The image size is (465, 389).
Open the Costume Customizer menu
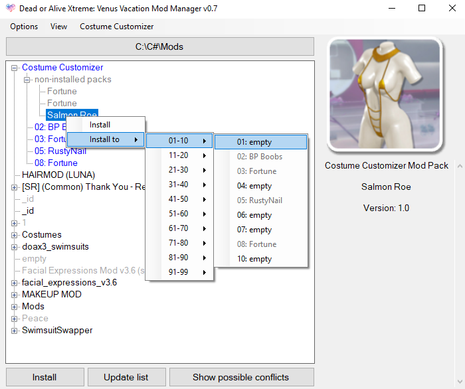click(x=116, y=27)
